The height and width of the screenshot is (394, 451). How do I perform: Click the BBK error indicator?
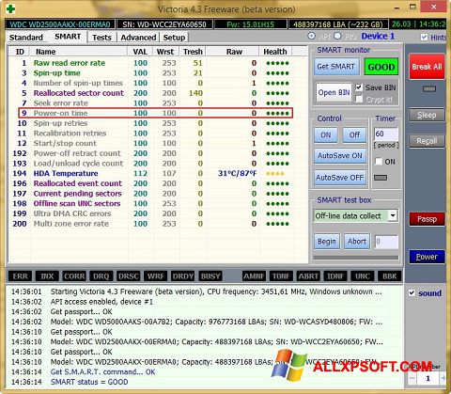[390, 276]
